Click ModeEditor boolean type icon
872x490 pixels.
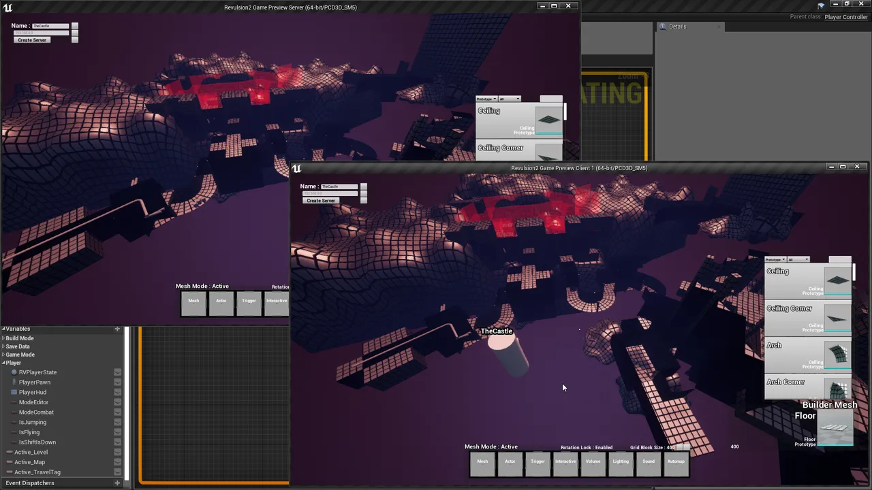(x=14, y=402)
